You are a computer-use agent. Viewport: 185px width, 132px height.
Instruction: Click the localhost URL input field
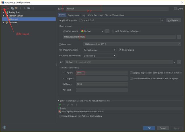coord(120,37)
